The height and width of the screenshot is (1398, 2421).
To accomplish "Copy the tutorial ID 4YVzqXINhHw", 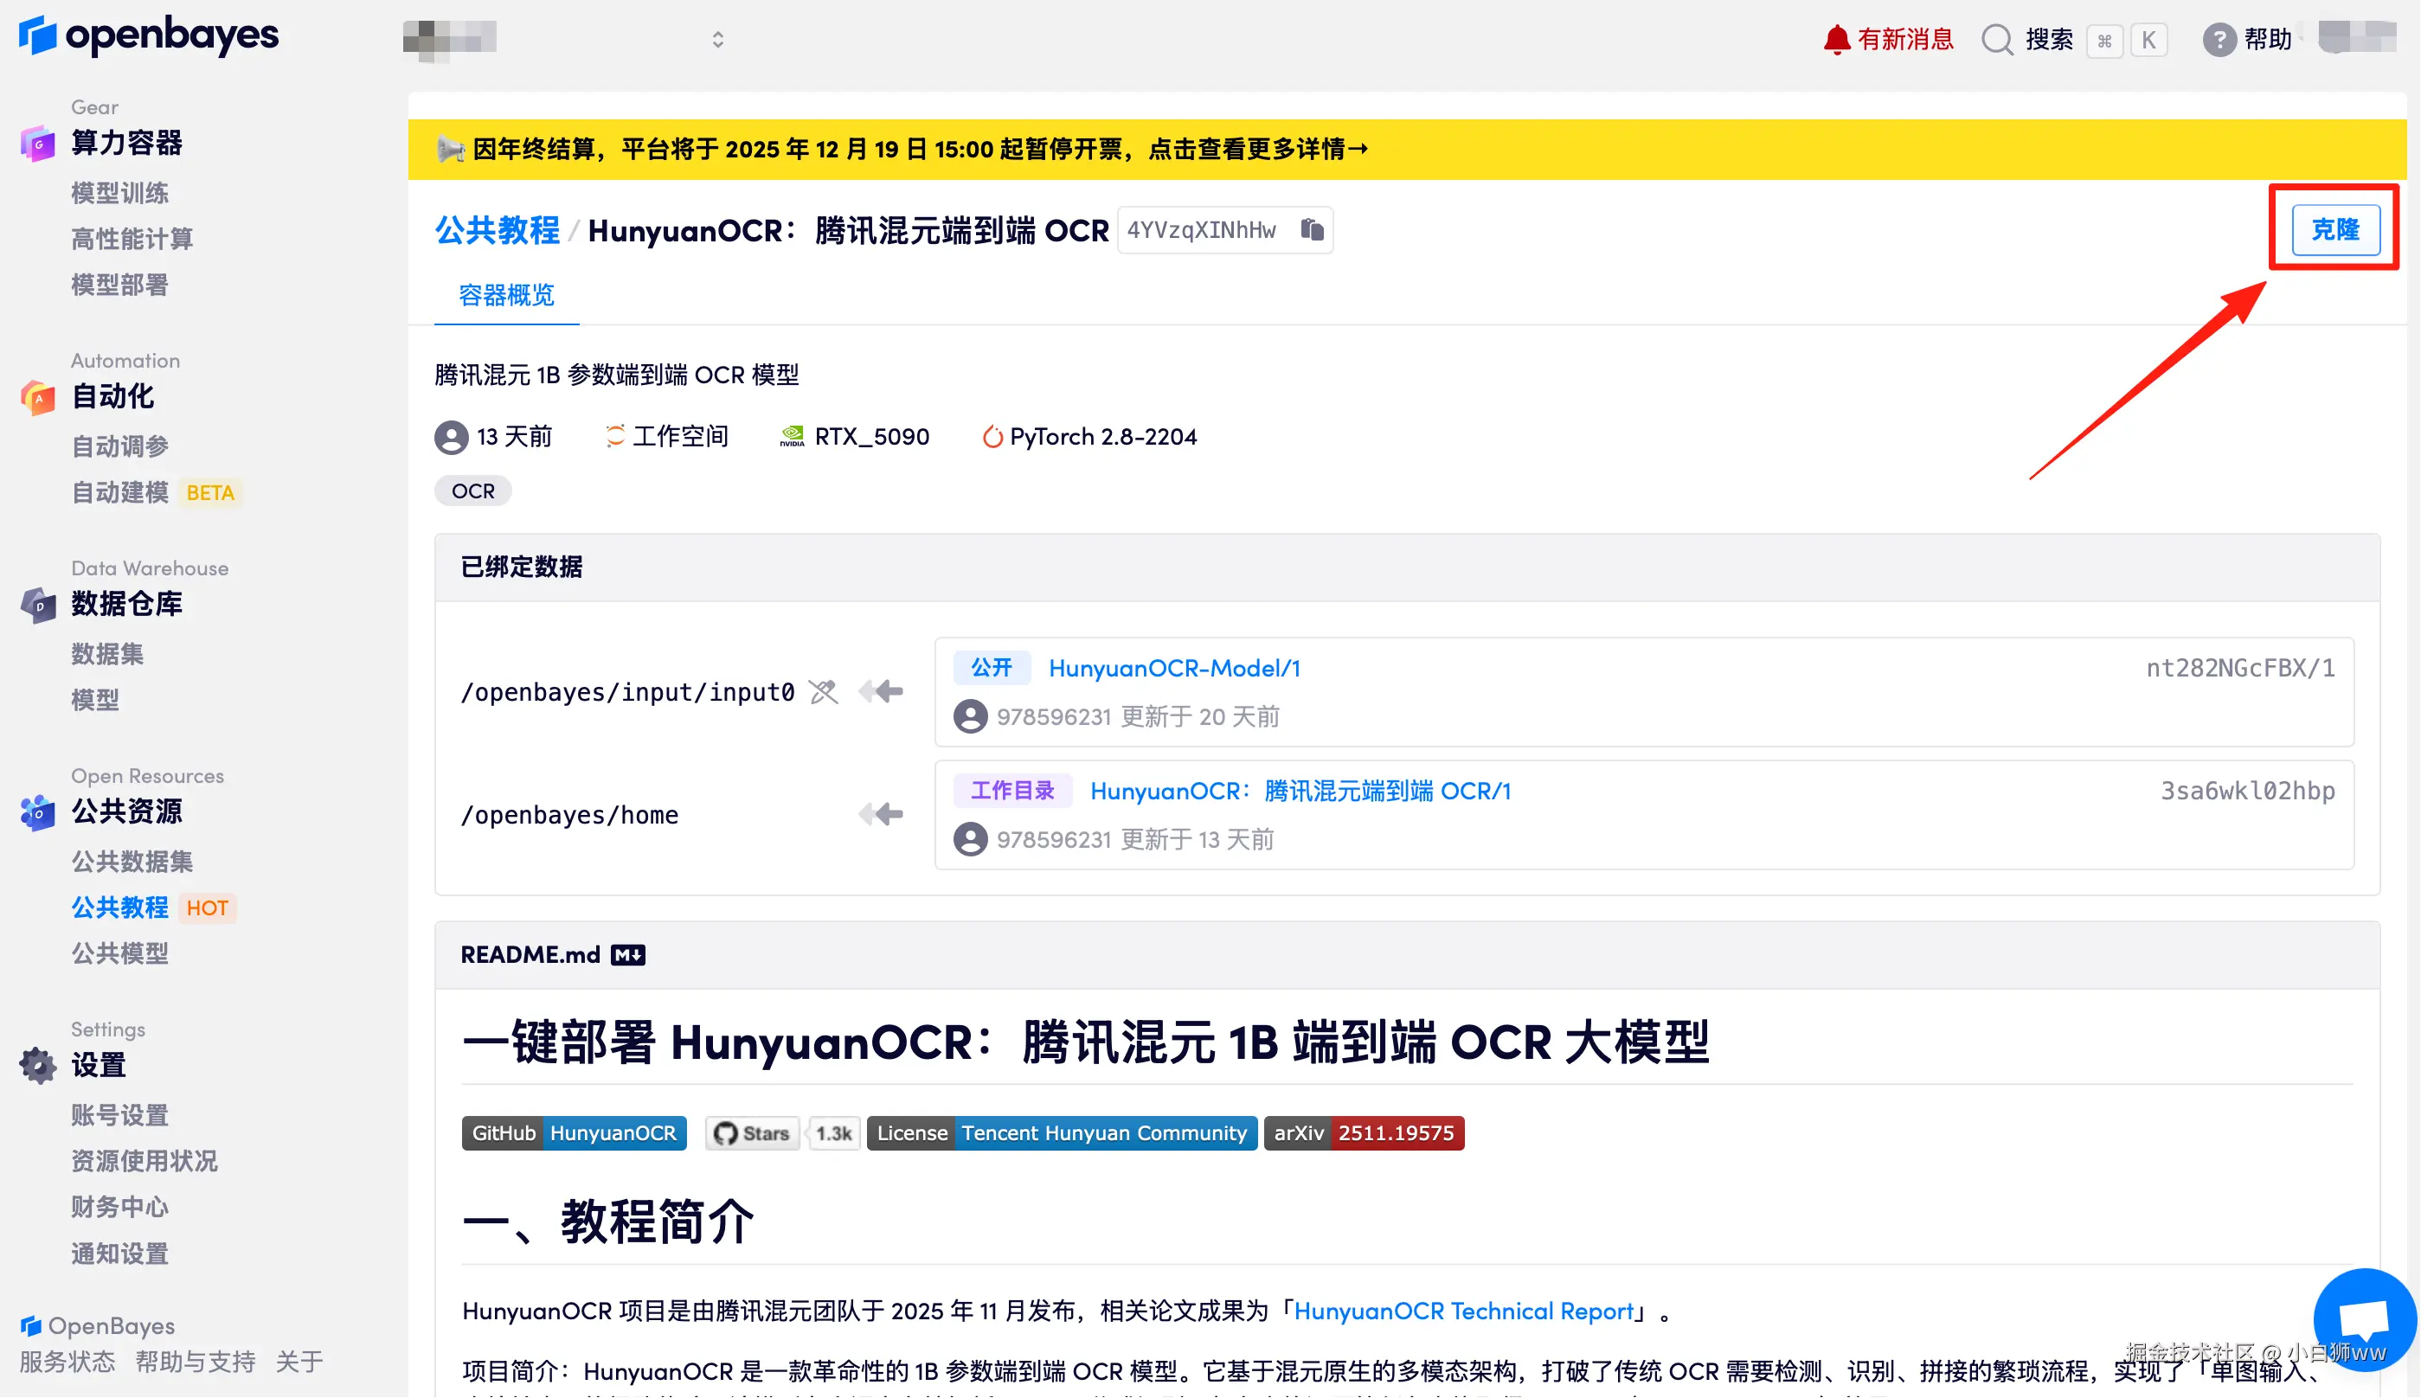I will click(x=1312, y=229).
